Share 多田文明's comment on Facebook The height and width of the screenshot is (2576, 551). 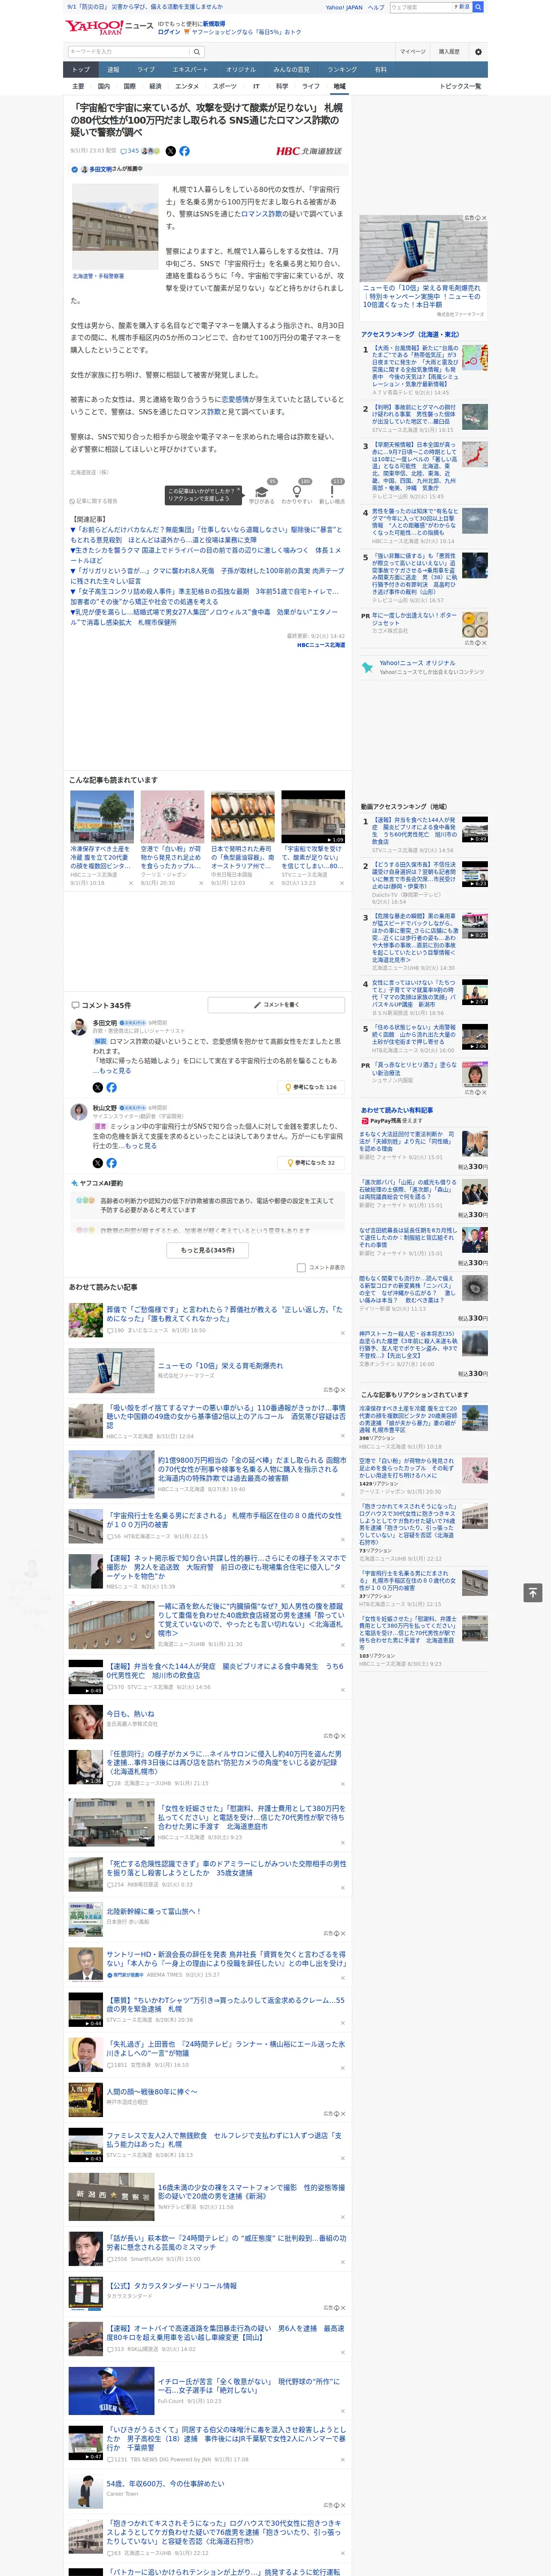pyautogui.click(x=111, y=1087)
